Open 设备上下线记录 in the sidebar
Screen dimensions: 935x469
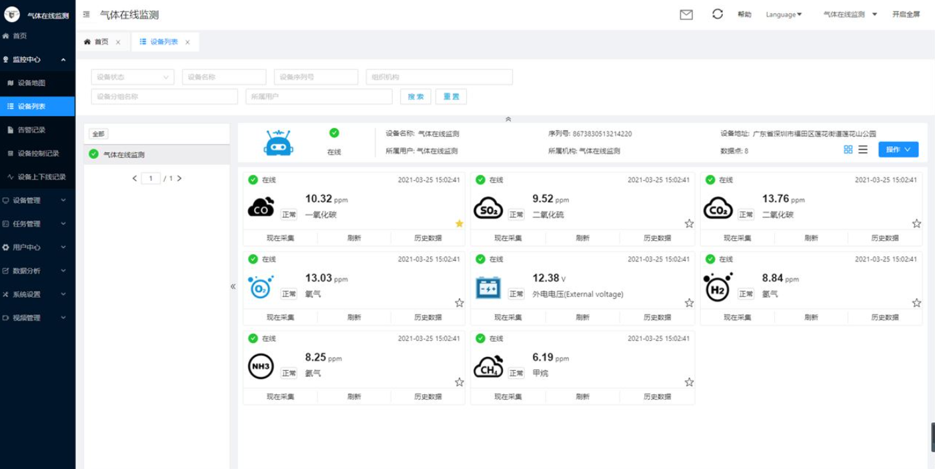37,177
